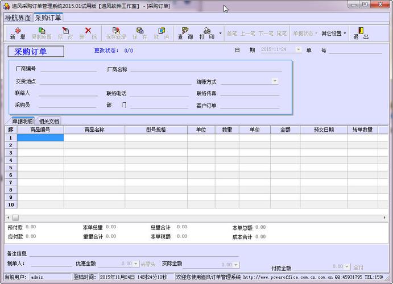
Task: Switch to the 单据明细 tab
Action: pyautogui.click(x=23, y=122)
